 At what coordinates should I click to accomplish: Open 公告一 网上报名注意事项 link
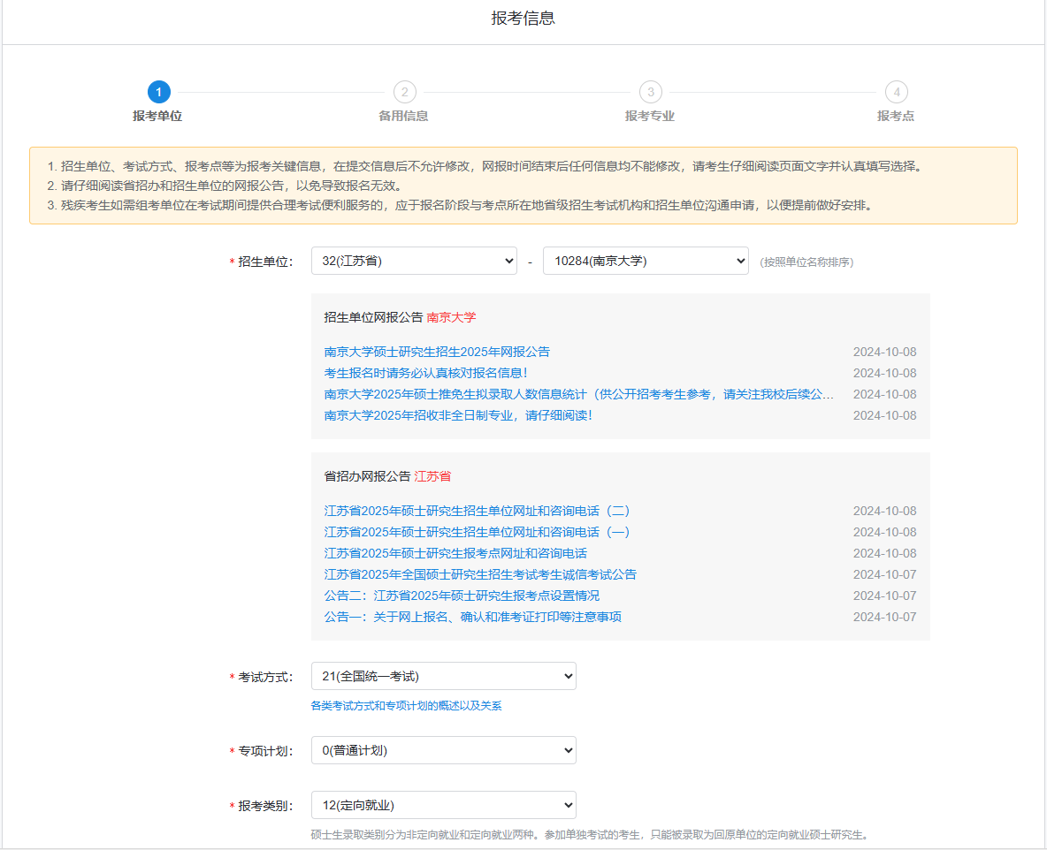pos(472,617)
